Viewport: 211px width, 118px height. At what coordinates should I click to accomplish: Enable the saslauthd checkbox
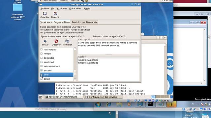click(42, 58)
